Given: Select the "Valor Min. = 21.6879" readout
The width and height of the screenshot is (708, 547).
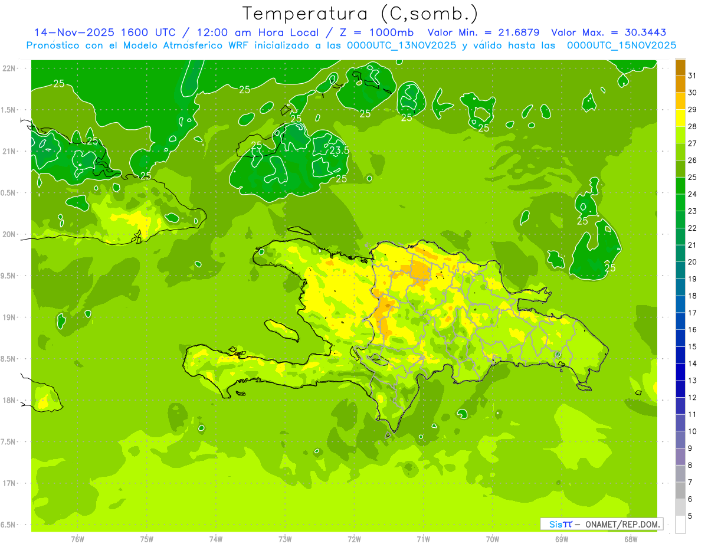Looking at the screenshot, I should pyautogui.click(x=483, y=32).
